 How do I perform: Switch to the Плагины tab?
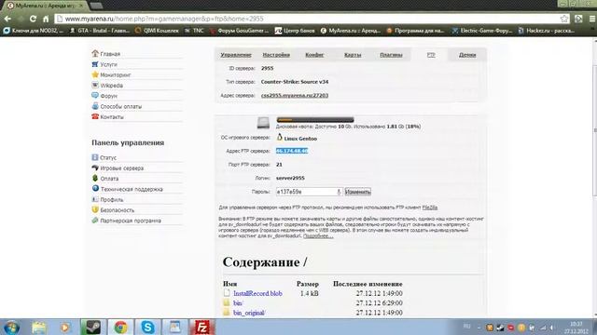coord(391,55)
